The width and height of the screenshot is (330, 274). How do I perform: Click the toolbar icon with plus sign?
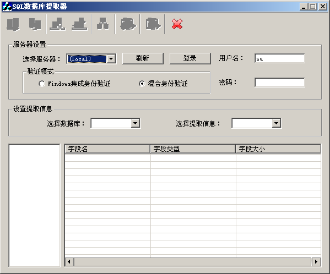[57, 24]
